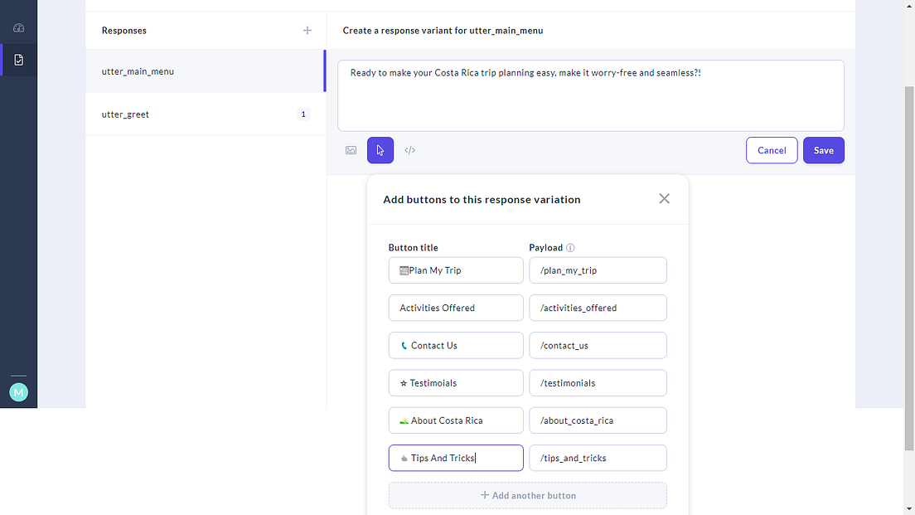Close the add buttons dialog
The image size is (915, 515).
(664, 198)
